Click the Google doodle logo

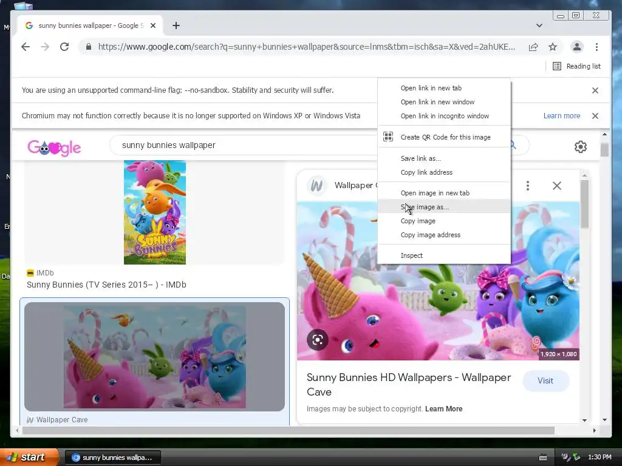54,148
